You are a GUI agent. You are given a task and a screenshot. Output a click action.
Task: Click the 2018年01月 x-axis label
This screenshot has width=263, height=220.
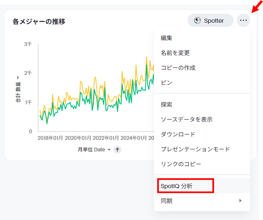50,138
